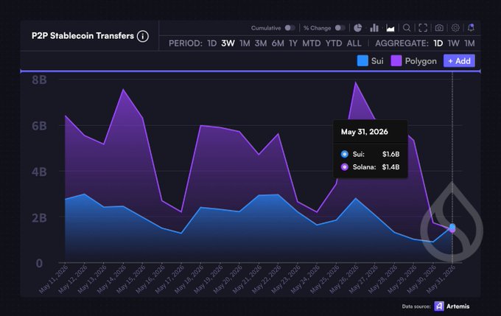
Task: Click the May 11, 2026 axis label
Action: coord(53,279)
